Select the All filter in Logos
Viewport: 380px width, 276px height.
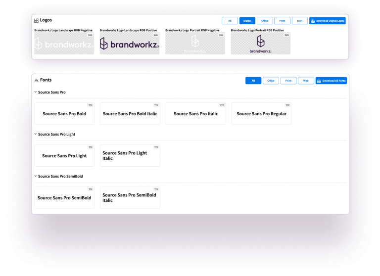tap(230, 21)
